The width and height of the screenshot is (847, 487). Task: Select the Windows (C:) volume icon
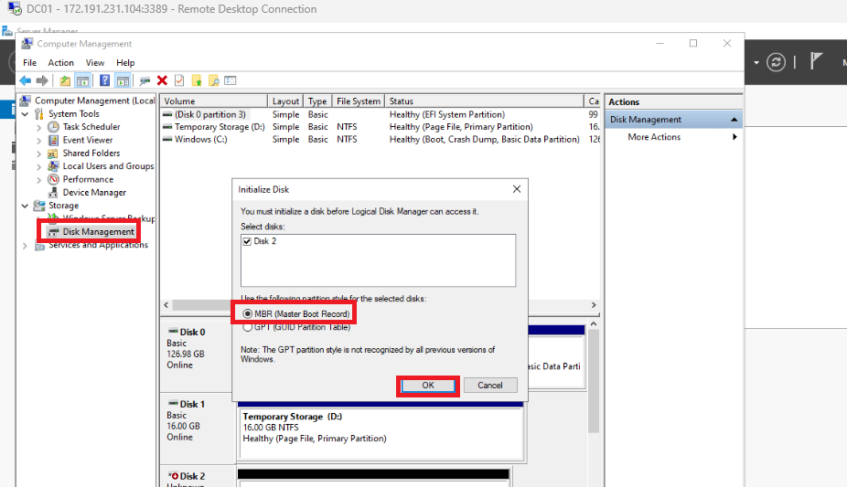[167, 139]
